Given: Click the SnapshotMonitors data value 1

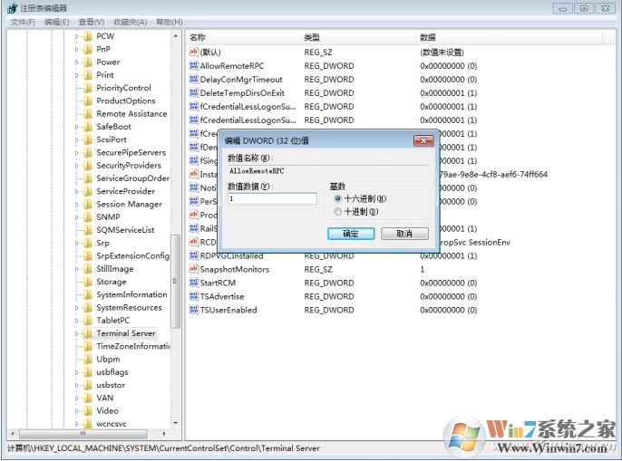Looking at the screenshot, I should [423, 269].
